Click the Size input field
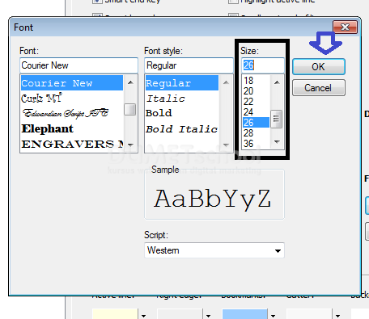 point(263,65)
